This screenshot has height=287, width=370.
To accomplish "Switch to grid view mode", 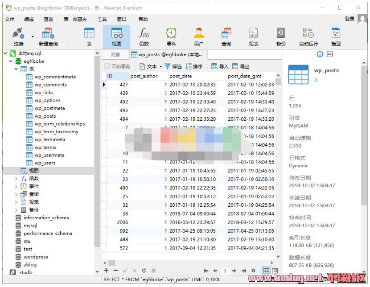I will tap(266, 271).
